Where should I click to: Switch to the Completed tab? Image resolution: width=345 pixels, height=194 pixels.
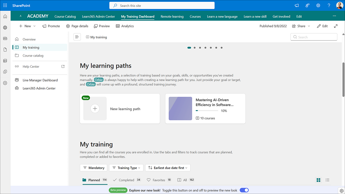click(127, 180)
